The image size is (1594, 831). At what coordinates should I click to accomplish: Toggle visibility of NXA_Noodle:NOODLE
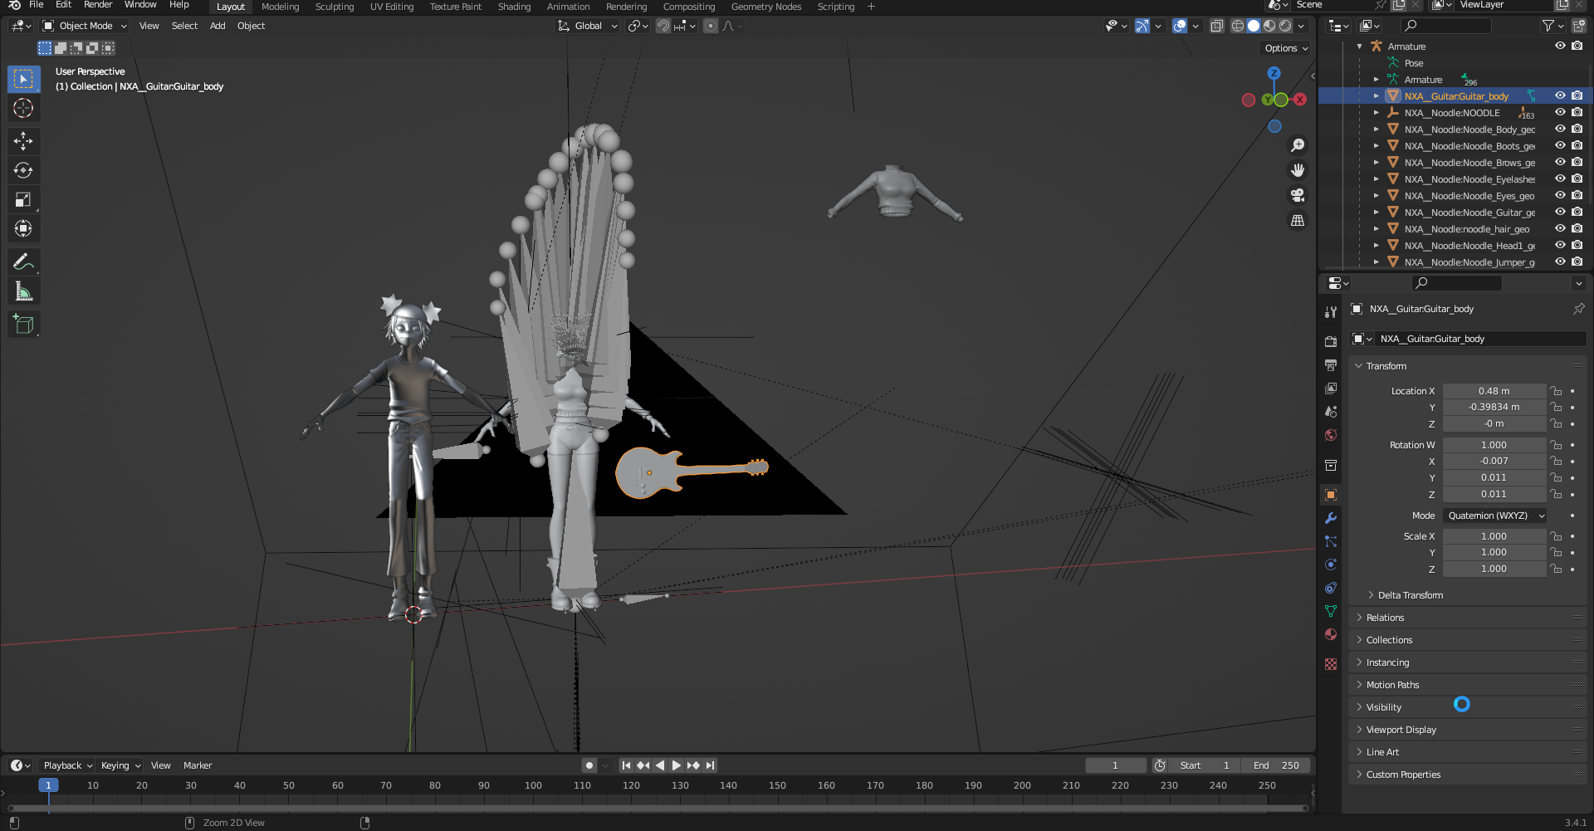click(1560, 113)
